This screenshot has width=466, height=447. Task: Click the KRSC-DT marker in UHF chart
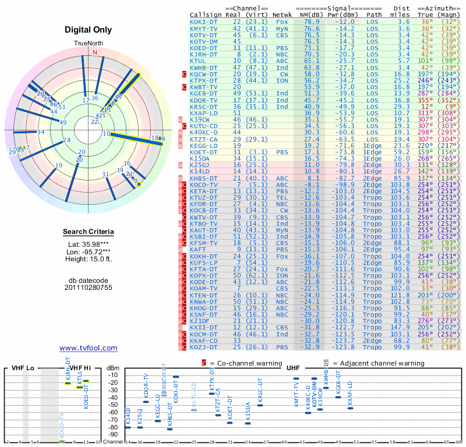pyautogui.click(x=260, y=405)
